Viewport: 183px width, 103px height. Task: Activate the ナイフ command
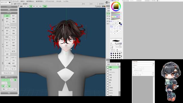(x=13, y=48)
